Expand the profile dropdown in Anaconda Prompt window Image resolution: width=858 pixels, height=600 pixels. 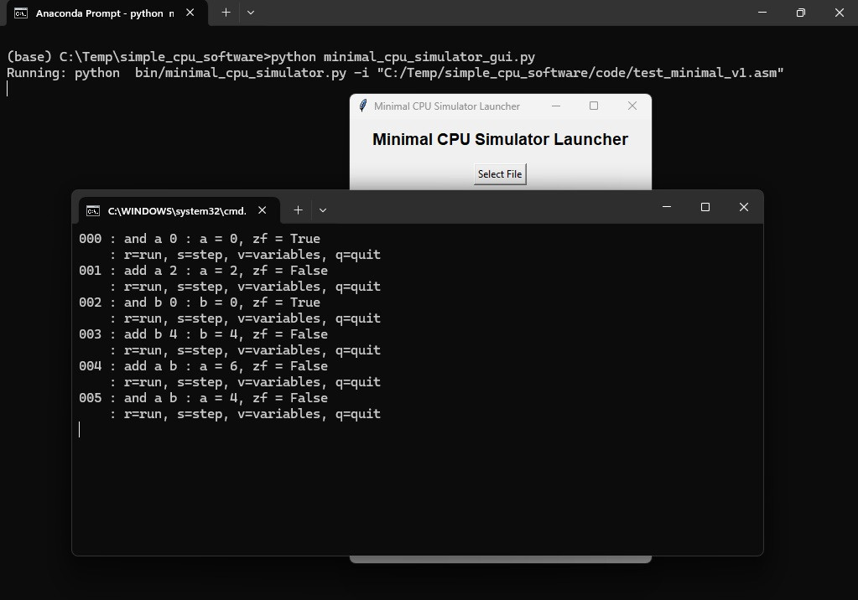click(251, 13)
